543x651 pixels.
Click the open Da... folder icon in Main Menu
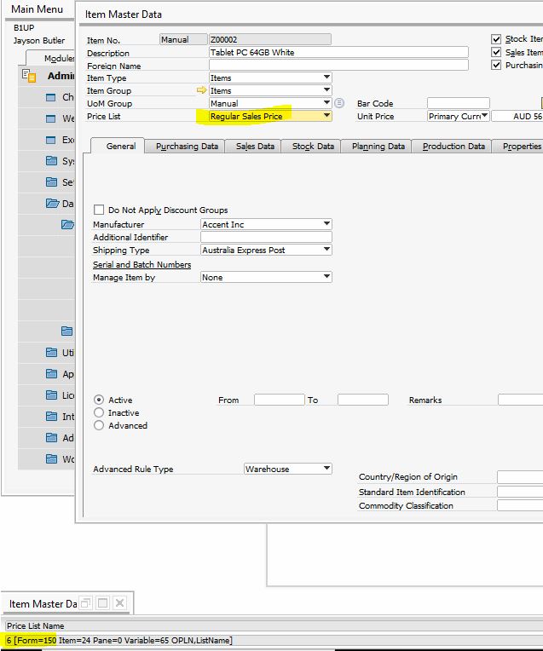pyautogui.click(x=51, y=204)
